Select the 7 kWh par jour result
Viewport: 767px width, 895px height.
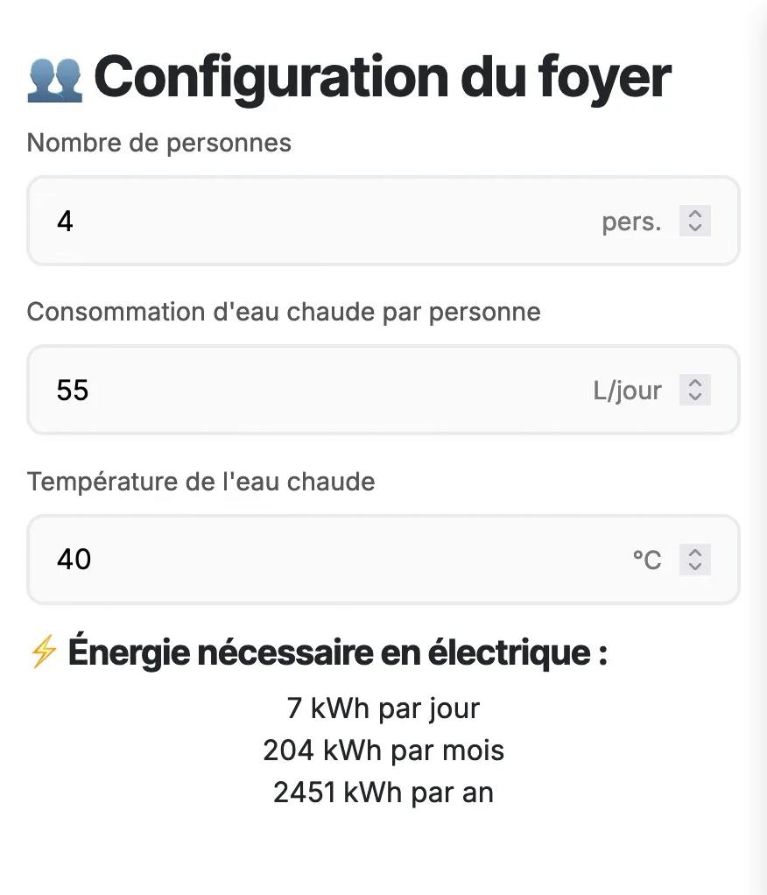tap(383, 708)
